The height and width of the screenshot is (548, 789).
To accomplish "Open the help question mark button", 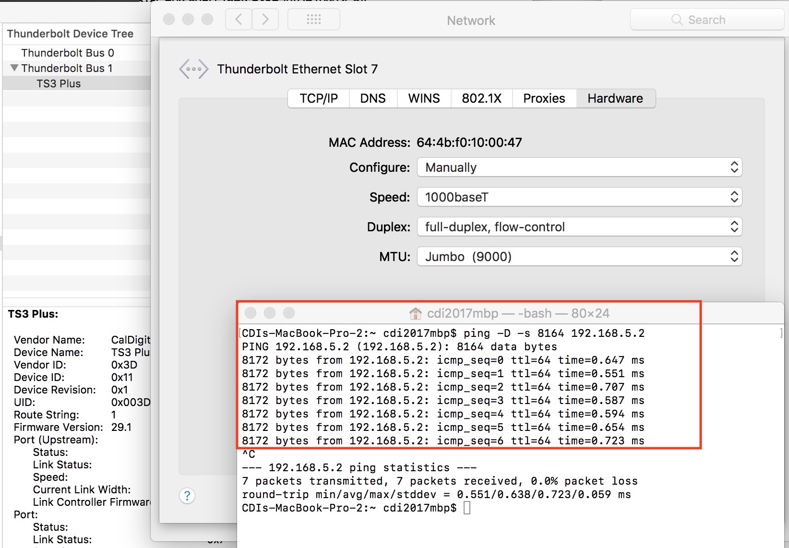I will (187, 496).
